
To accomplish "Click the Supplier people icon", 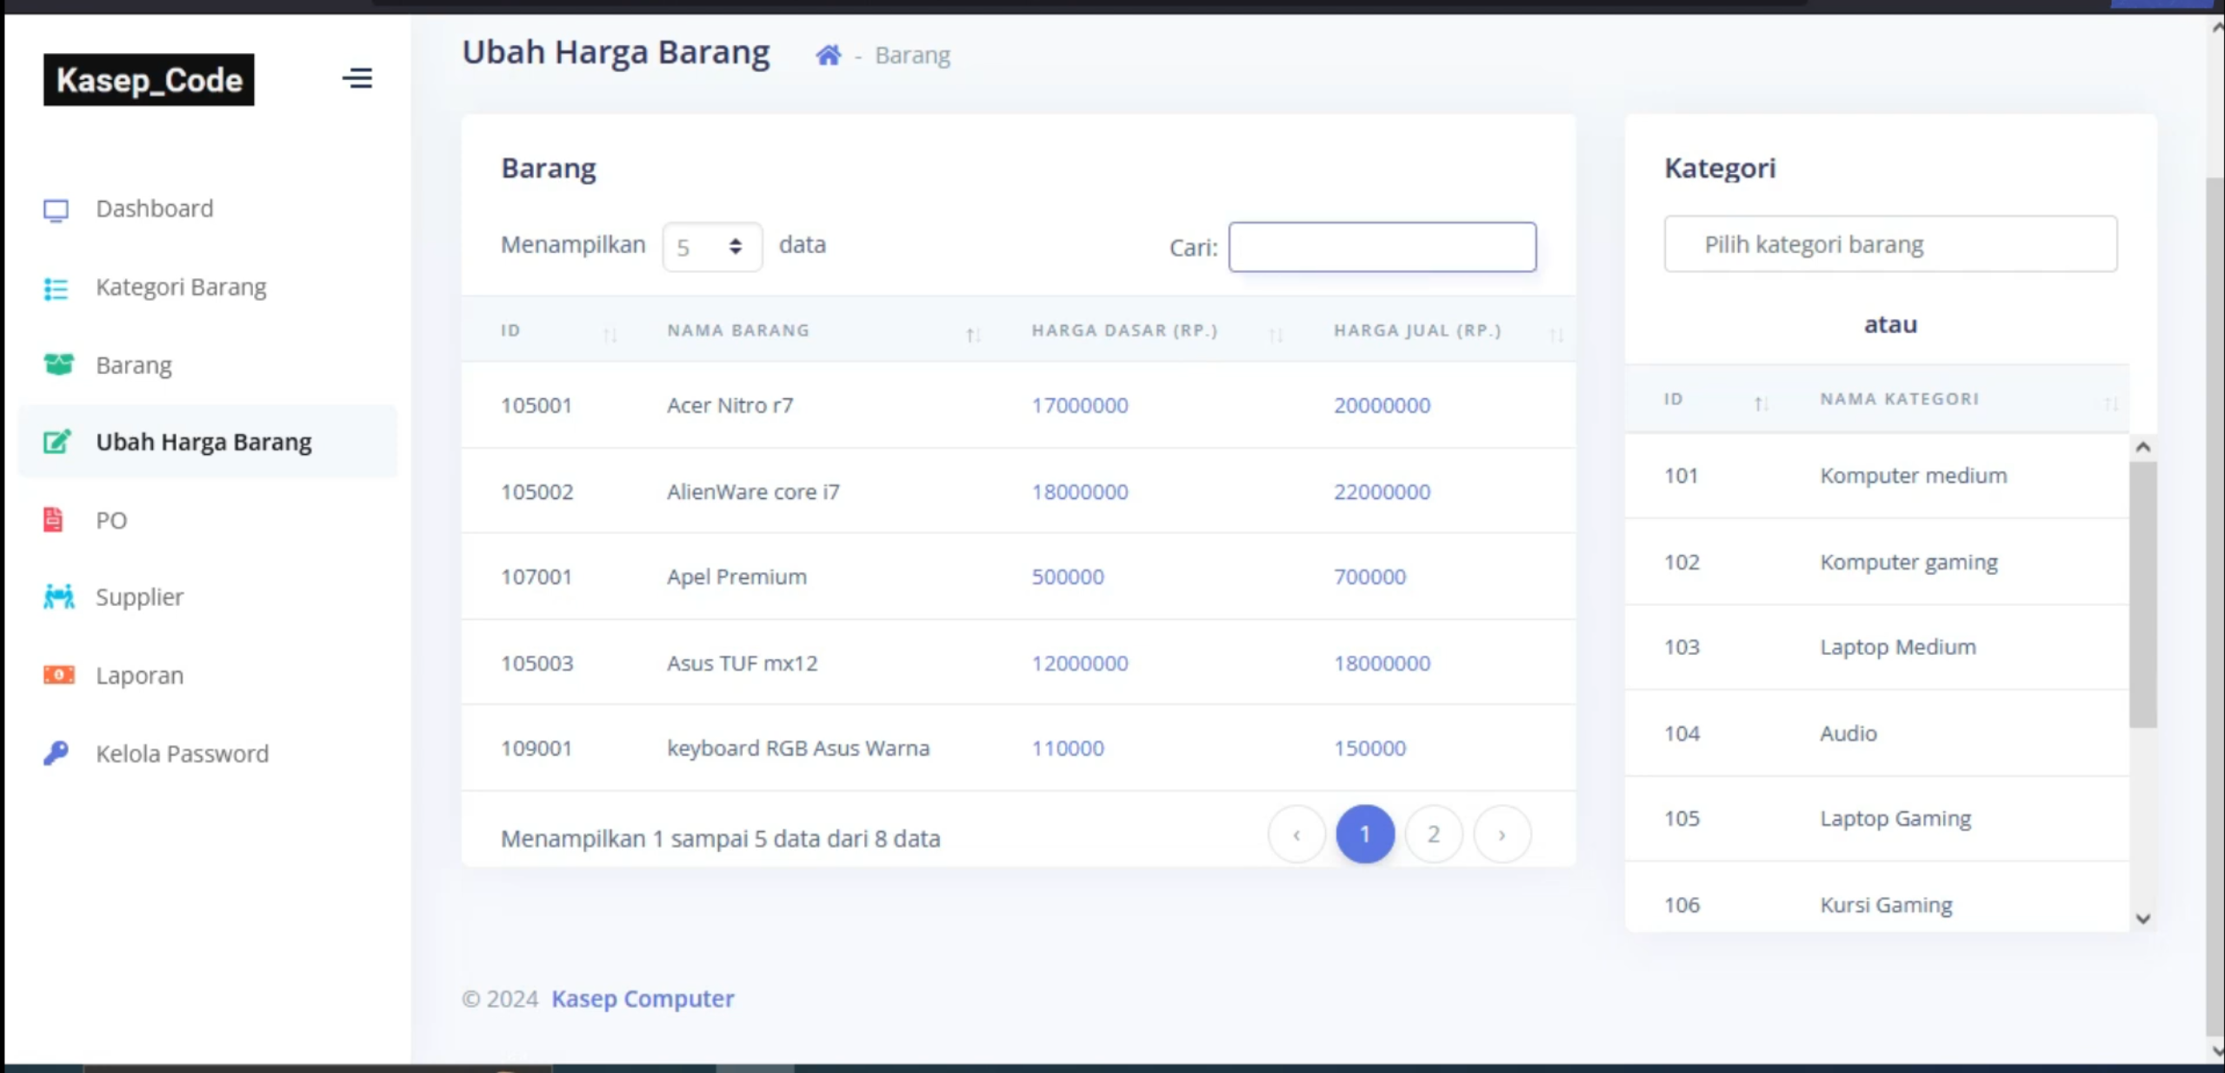I will 58,596.
